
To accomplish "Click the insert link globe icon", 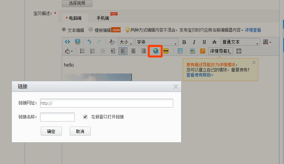I will pos(155,51).
